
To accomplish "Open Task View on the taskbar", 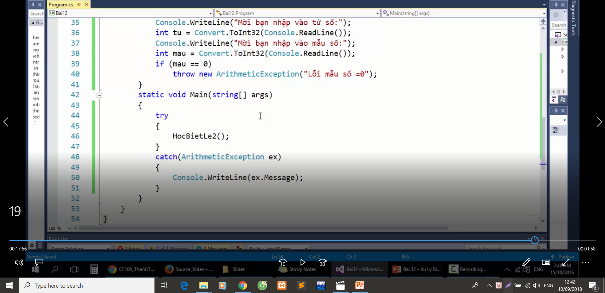I will (164, 285).
